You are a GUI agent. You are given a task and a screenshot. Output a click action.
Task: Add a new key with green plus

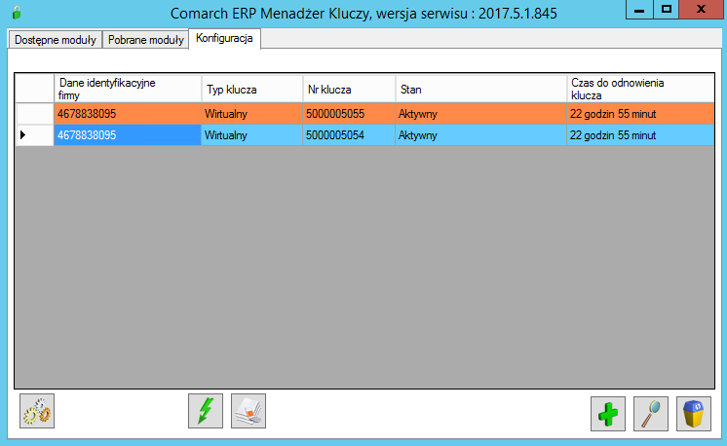point(608,414)
